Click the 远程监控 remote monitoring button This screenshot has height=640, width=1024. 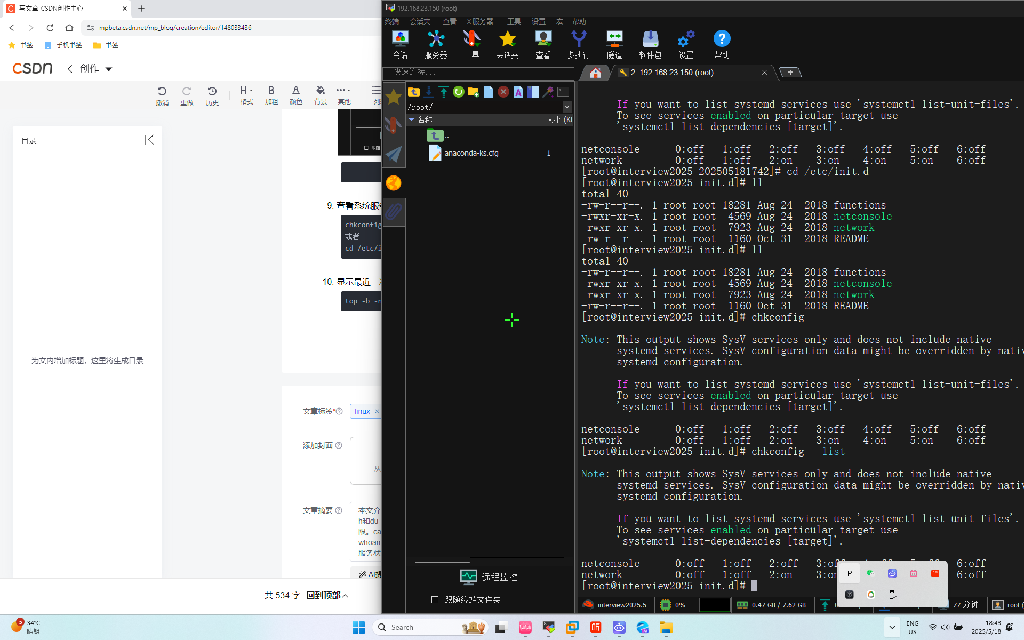pos(489,577)
